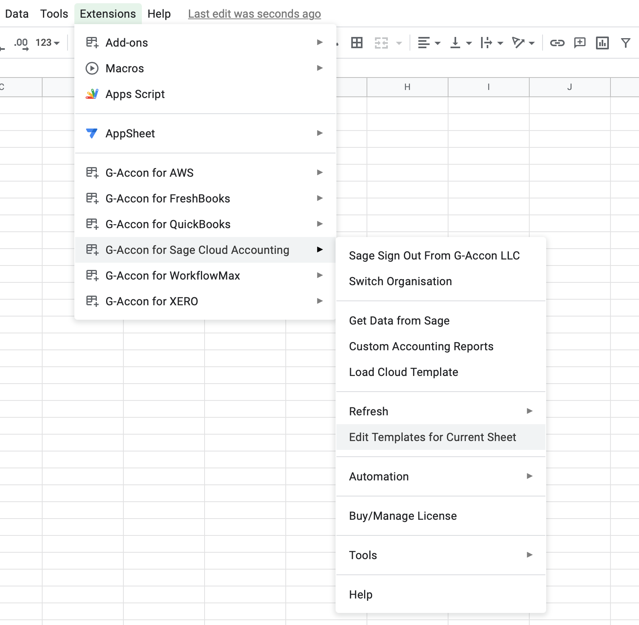Open the Help menu in the menu bar

click(x=159, y=14)
